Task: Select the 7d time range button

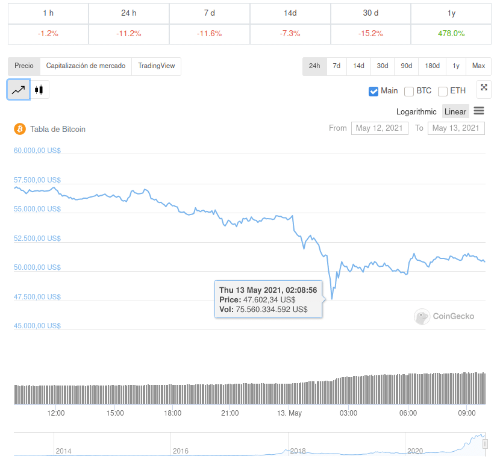Action: (x=337, y=66)
